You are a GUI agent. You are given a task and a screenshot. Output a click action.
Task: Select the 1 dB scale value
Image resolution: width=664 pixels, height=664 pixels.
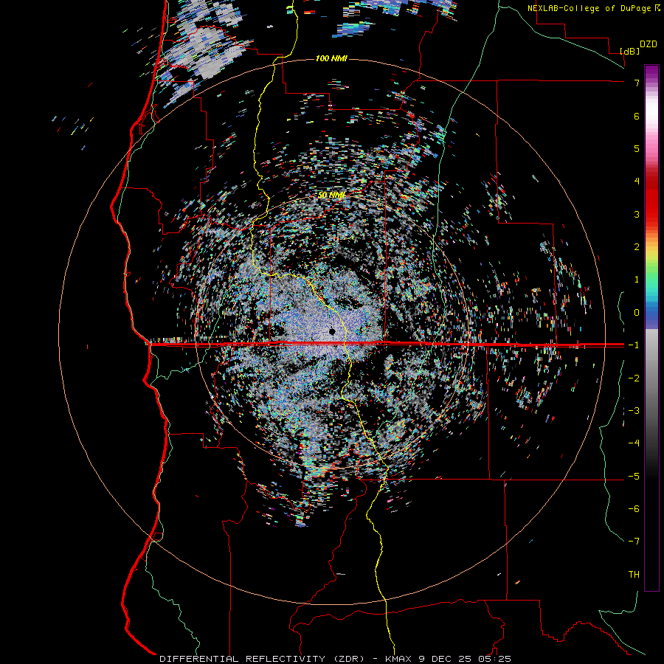[637, 280]
